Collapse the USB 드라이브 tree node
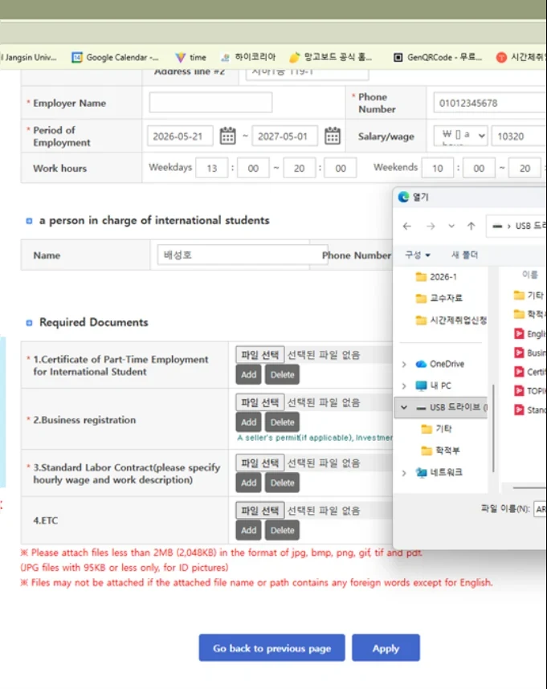 click(x=404, y=407)
